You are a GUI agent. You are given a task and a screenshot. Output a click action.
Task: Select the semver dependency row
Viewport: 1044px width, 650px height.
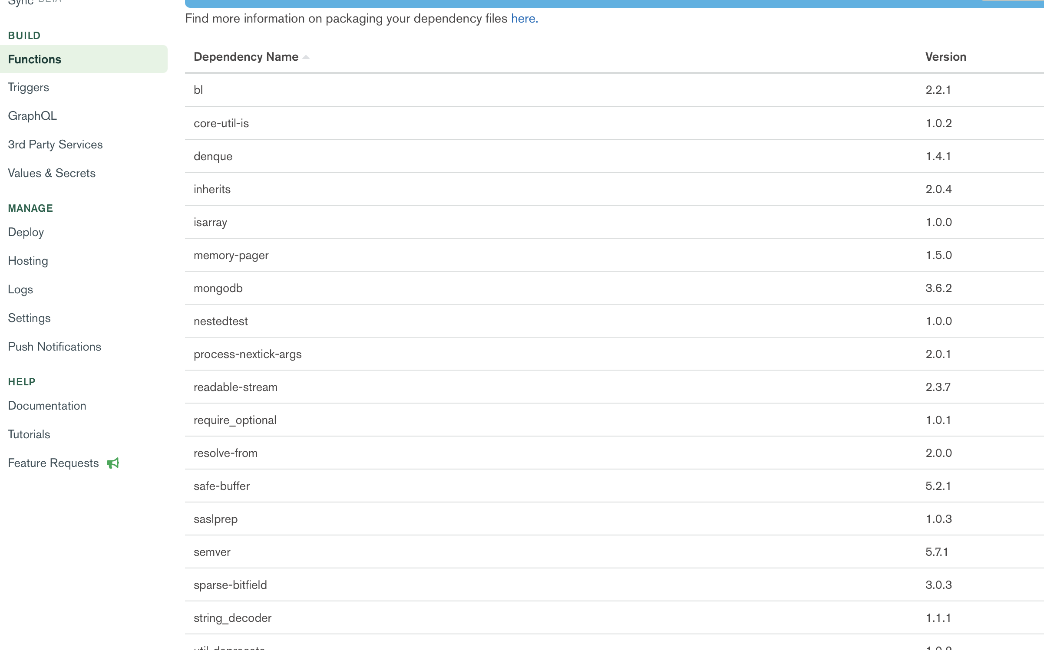(x=212, y=552)
